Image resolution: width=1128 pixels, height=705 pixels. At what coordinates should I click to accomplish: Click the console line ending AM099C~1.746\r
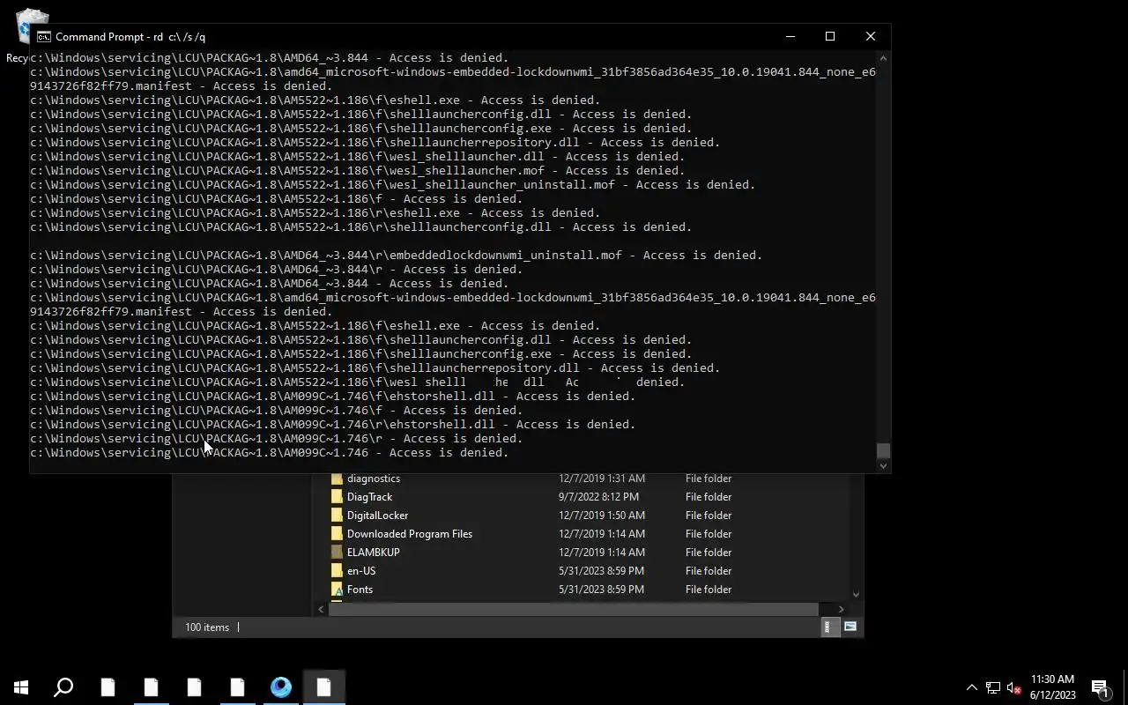tap(277, 439)
